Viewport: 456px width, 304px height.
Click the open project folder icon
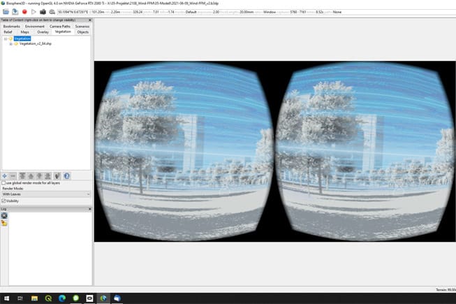point(6,12)
